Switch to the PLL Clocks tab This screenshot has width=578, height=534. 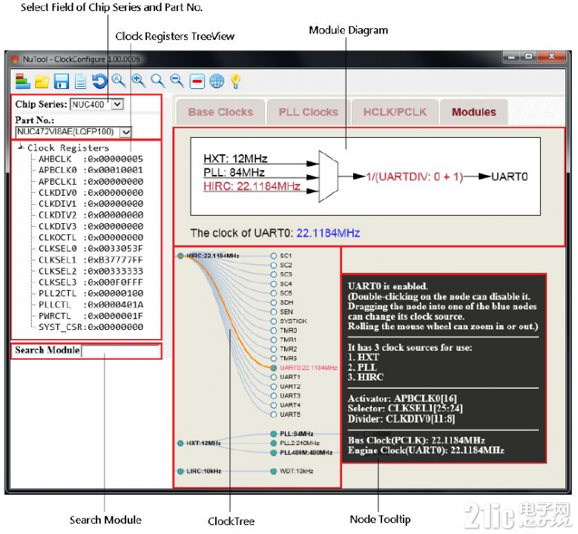[x=308, y=112]
